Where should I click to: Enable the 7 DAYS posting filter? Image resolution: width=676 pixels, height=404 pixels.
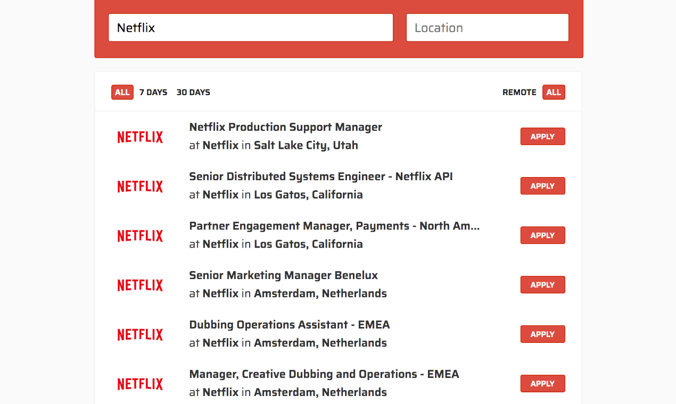click(x=153, y=92)
